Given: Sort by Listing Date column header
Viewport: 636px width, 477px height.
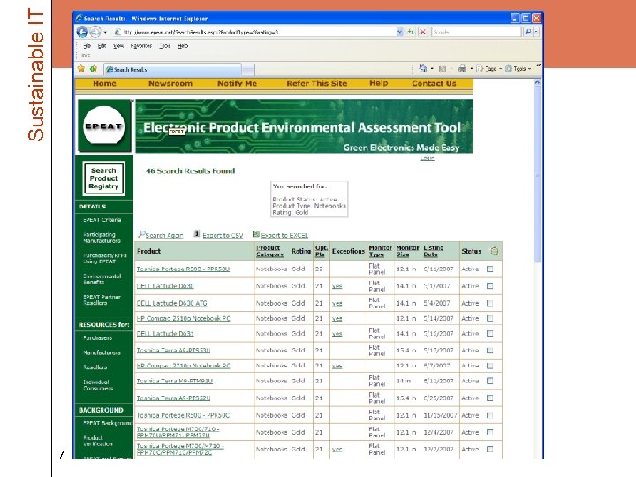Looking at the screenshot, I should 434,251.
